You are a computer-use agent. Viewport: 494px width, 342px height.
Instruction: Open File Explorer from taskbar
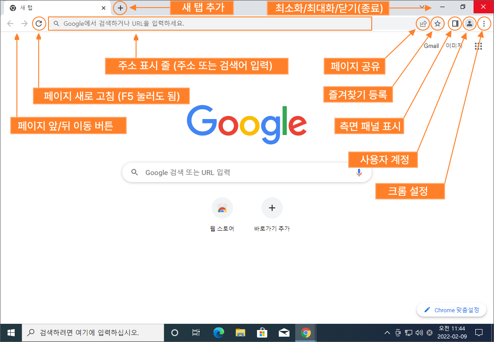241,333
